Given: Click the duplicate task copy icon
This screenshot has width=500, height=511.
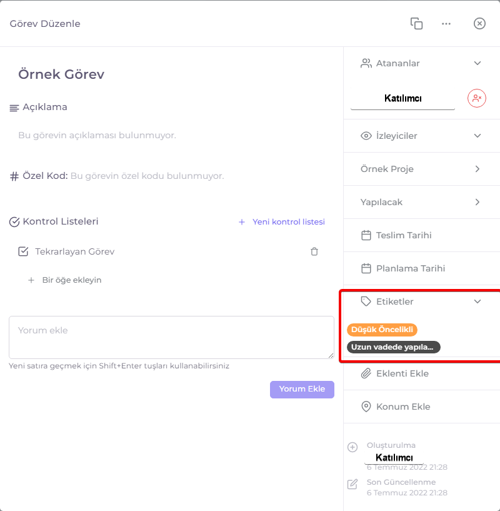Looking at the screenshot, I should pyautogui.click(x=416, y=24).
